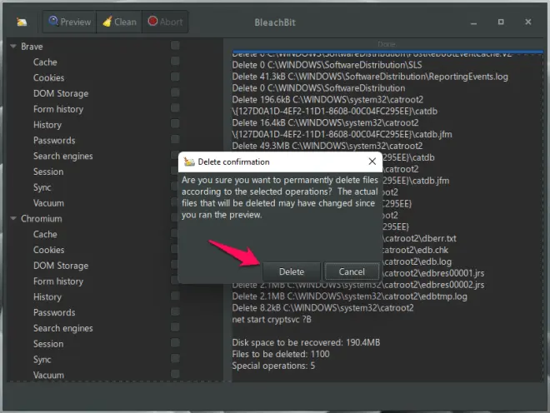The width and height of the screenshot is (550, 413).
Task: Click Special operations: 5 line
Action: point(273,366)
